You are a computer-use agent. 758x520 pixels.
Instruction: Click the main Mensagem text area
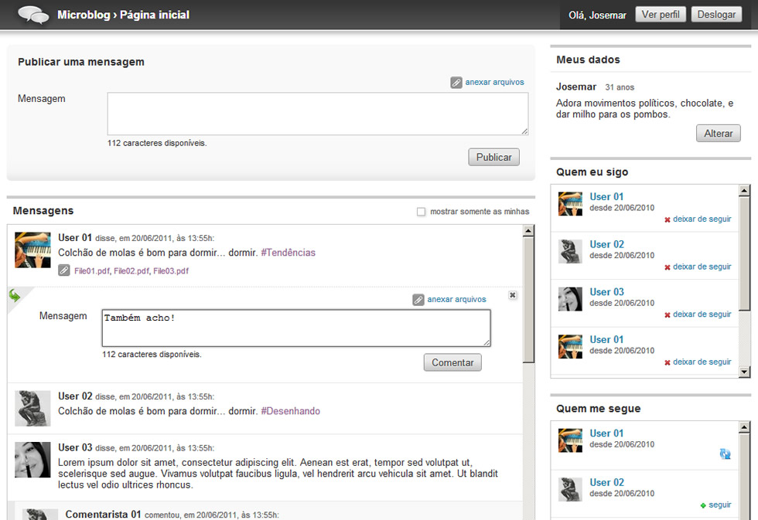click(x=318, y=114)
